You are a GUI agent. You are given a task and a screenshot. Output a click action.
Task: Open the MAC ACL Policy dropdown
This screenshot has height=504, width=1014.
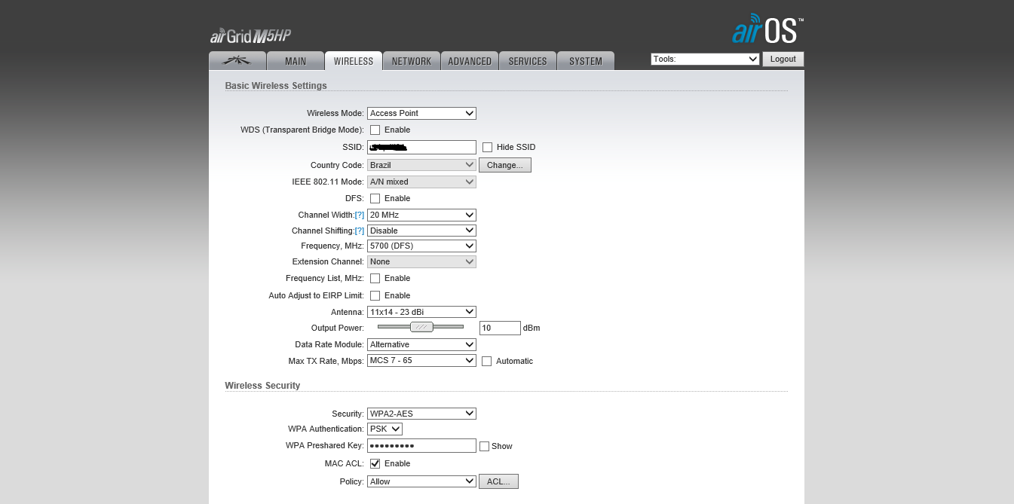421,481
